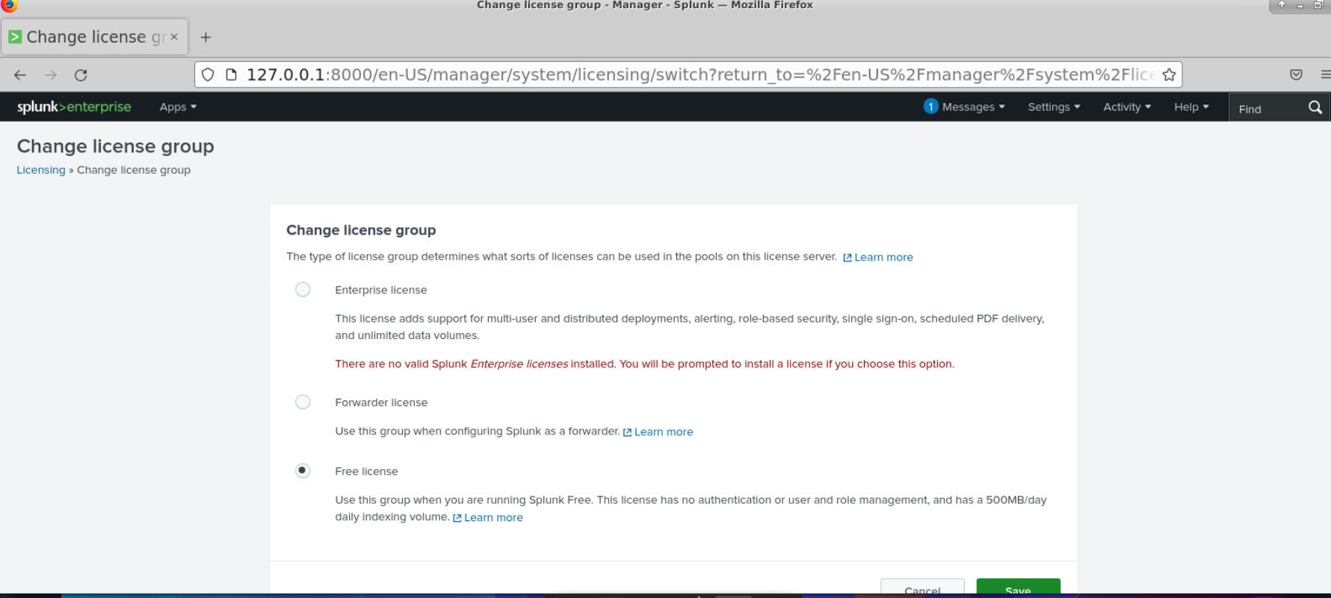This screenshot has width=1331, height=598.
Task: Expand the Settings menu
Action: [x=1054, y=107]
